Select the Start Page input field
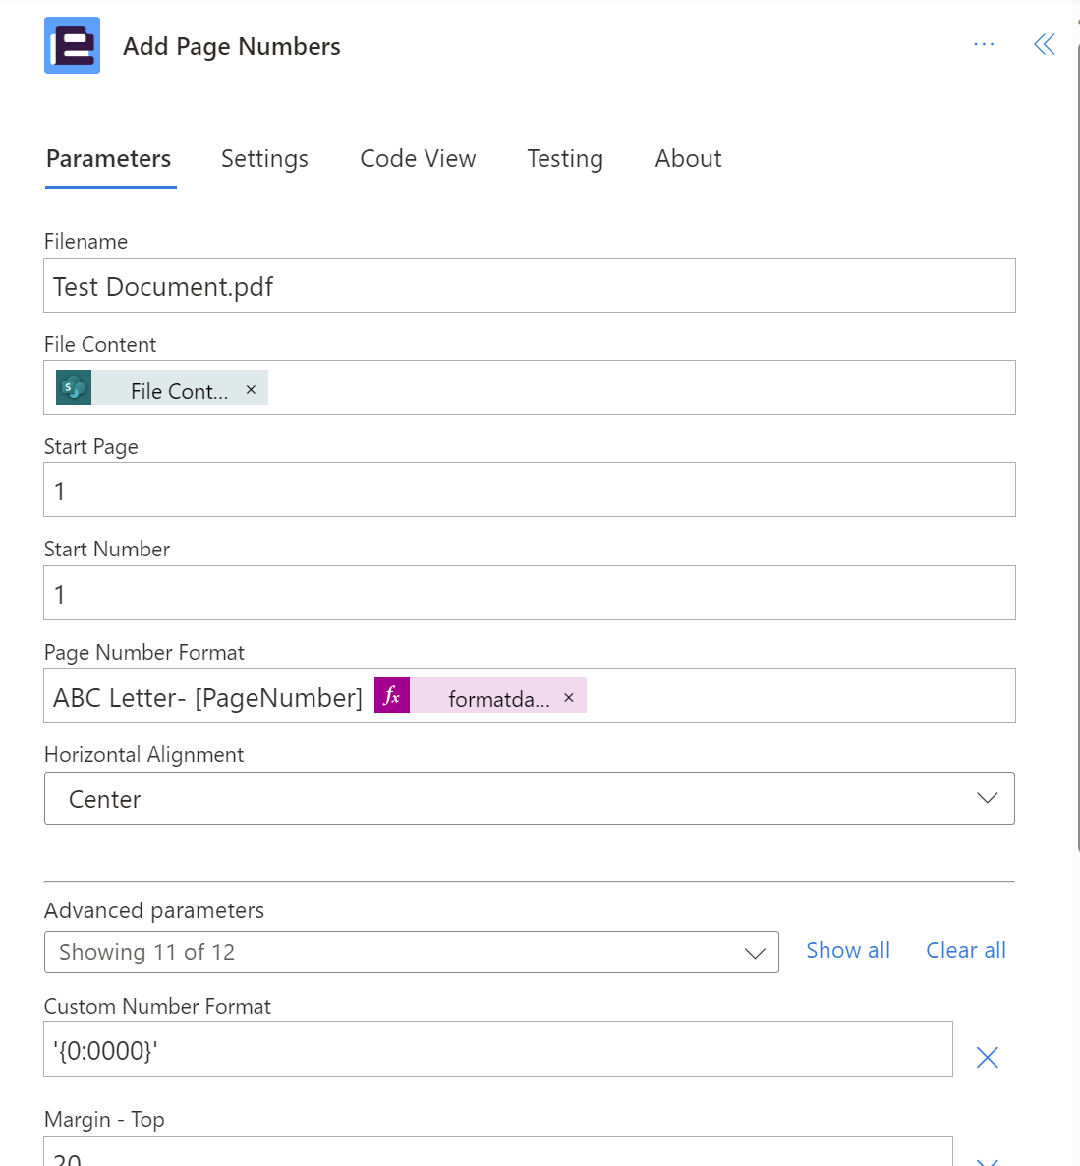 (530, 490)
